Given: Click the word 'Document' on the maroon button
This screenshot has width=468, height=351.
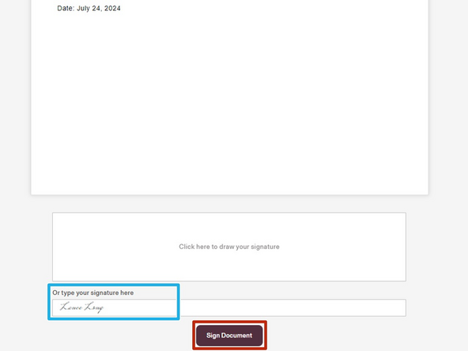Looking at the screenshot, I should [x=236, y=335].
